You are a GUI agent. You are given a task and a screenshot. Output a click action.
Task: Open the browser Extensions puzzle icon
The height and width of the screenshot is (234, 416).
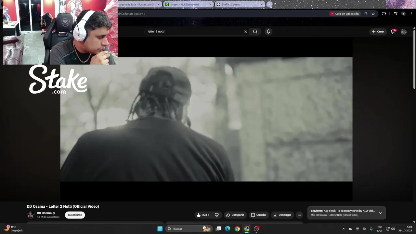point(384,14)
